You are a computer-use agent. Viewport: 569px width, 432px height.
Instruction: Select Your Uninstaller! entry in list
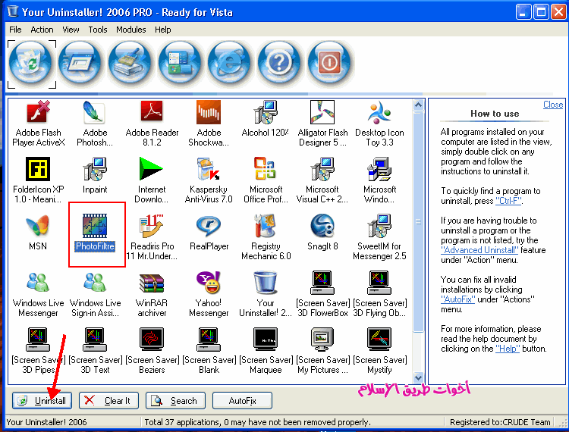pyautogui.click(x=266, y=294)
